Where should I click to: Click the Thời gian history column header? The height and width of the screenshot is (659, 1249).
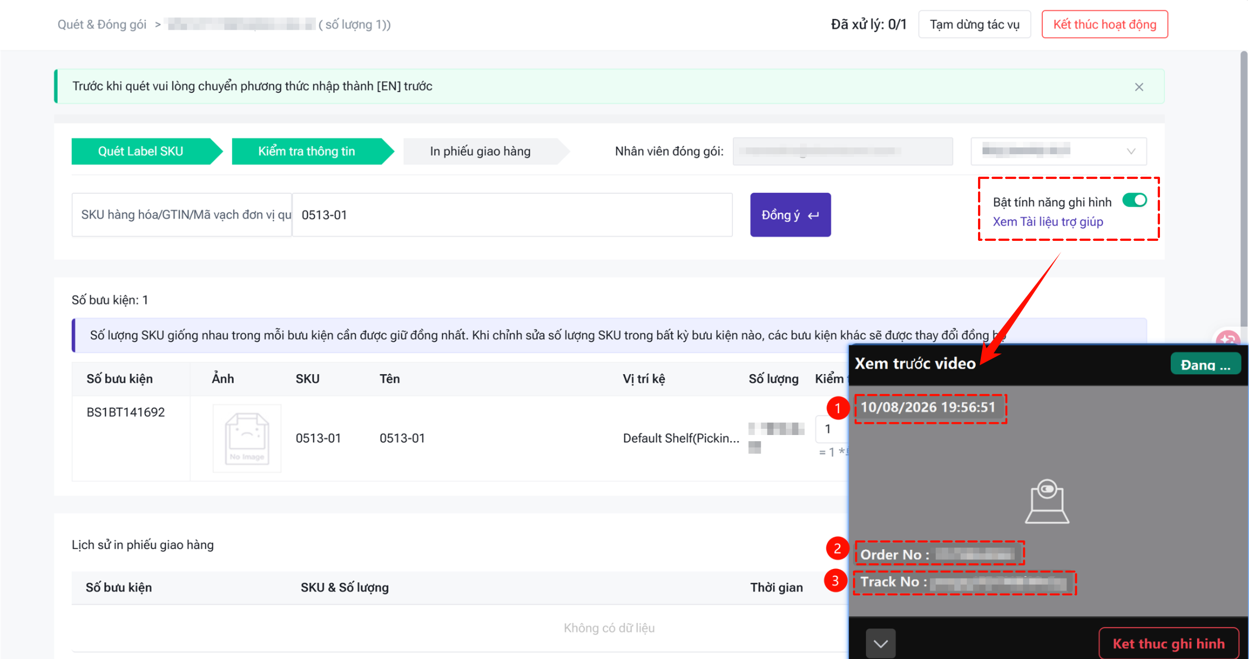tap(776, 588)
